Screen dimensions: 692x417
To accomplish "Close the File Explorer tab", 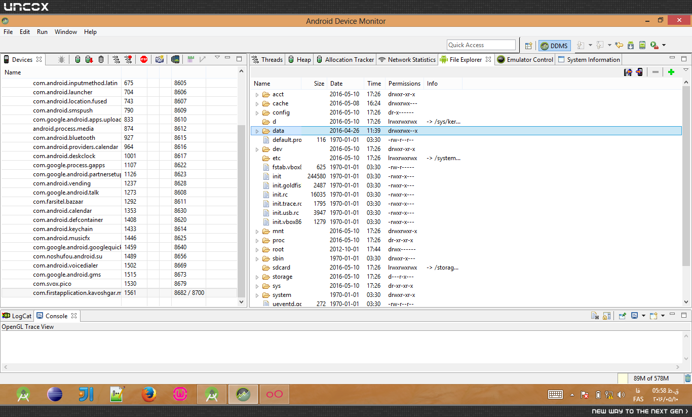I will pyautogui.click(x=488, y=59).
